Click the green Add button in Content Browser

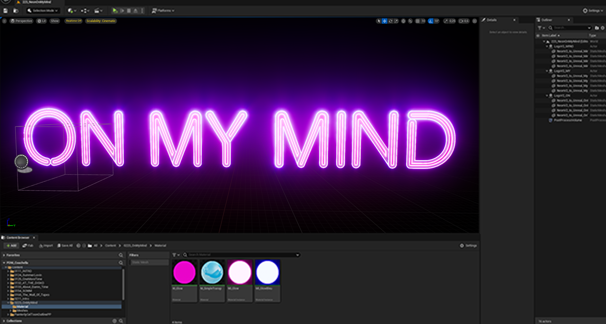click(11, 245)
